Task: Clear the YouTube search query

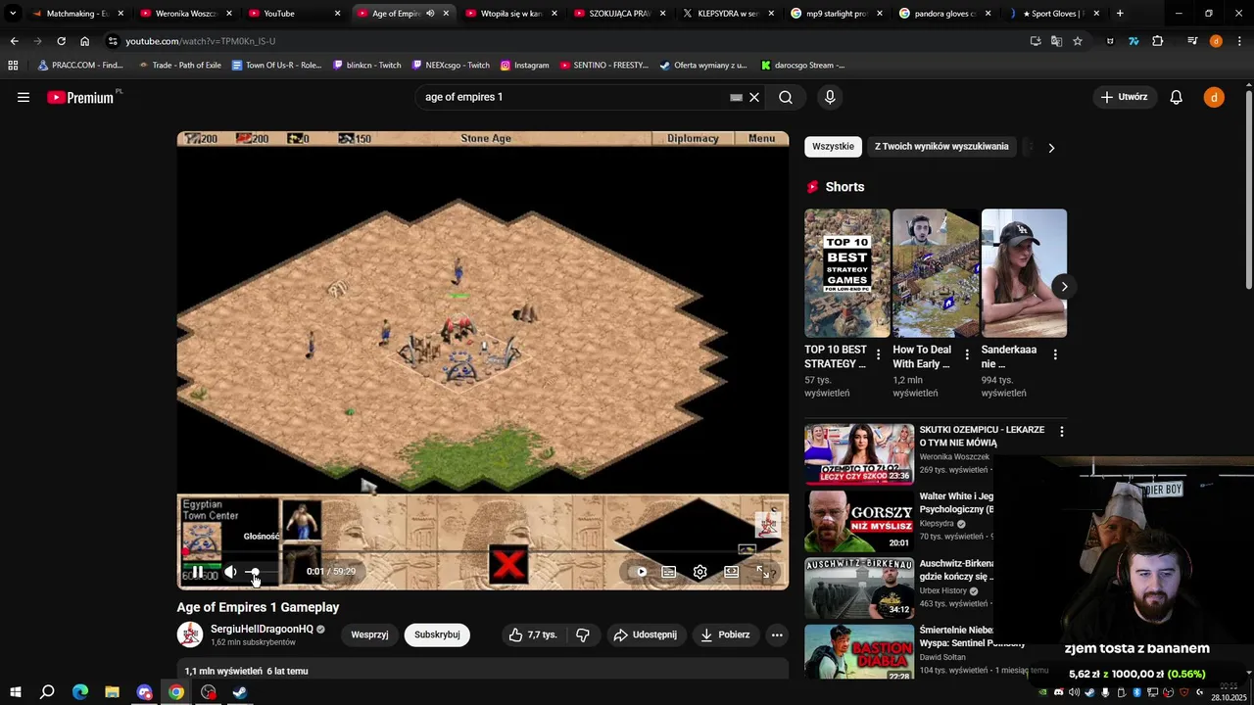Action: click(754, 97)
